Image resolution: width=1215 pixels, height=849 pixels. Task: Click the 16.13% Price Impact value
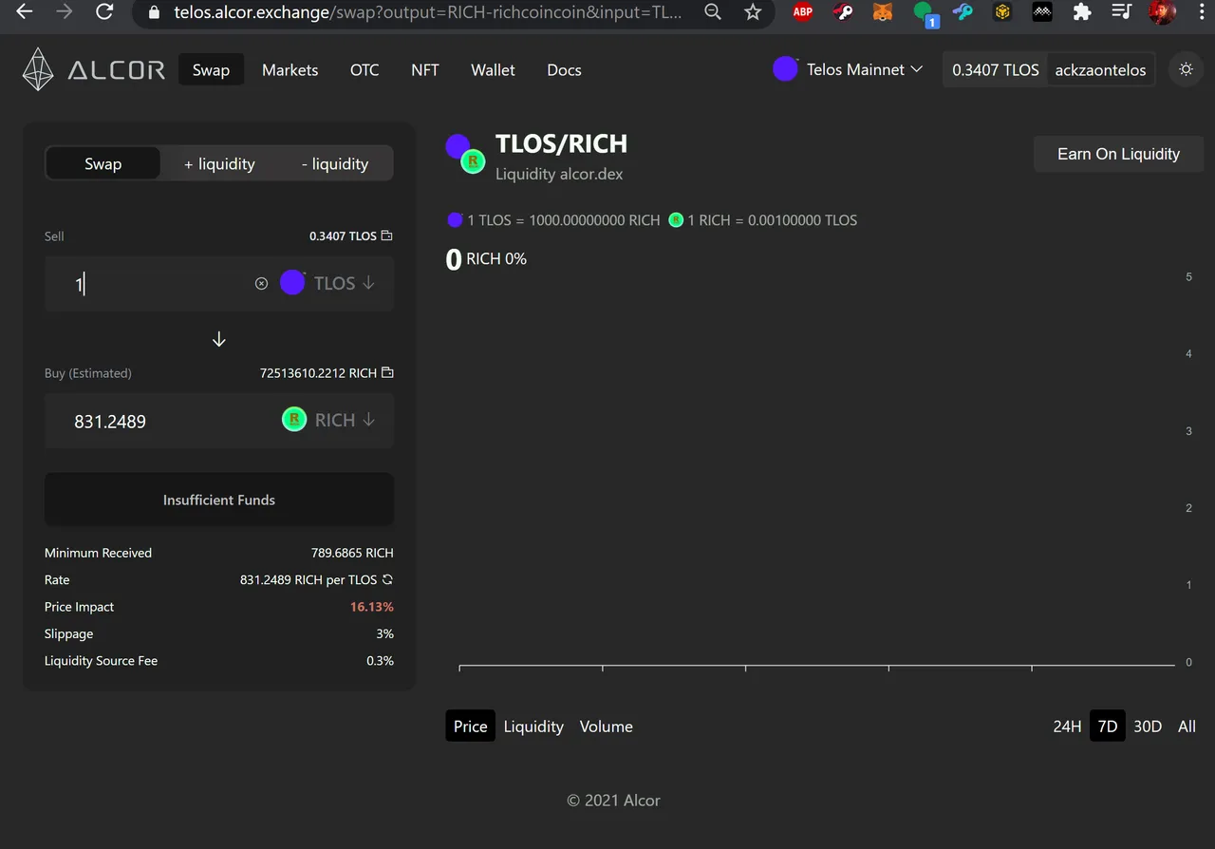click(372, 607)
